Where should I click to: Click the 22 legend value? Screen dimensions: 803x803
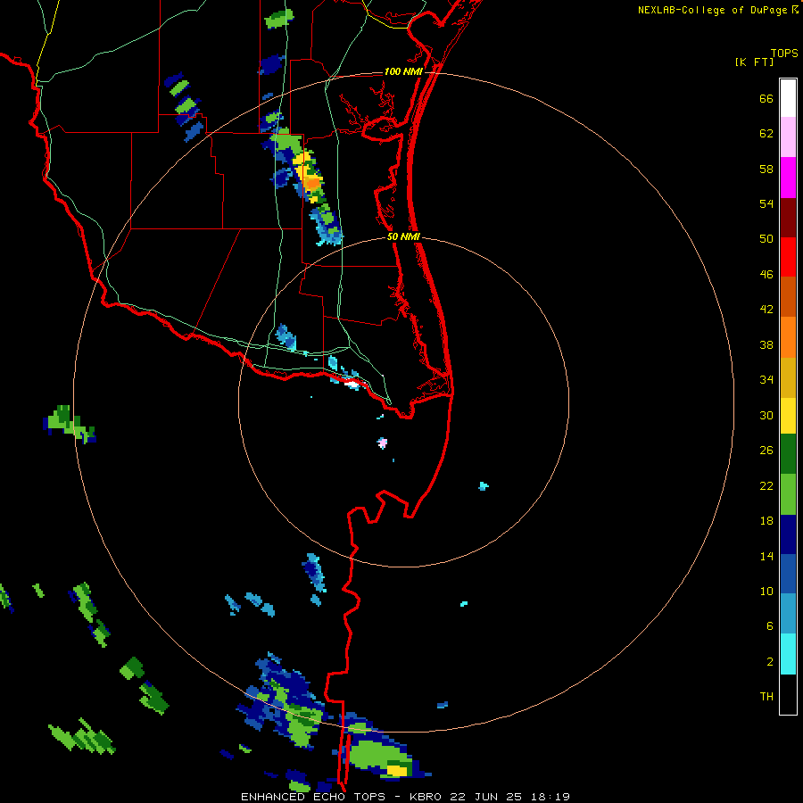coord(766,486)
